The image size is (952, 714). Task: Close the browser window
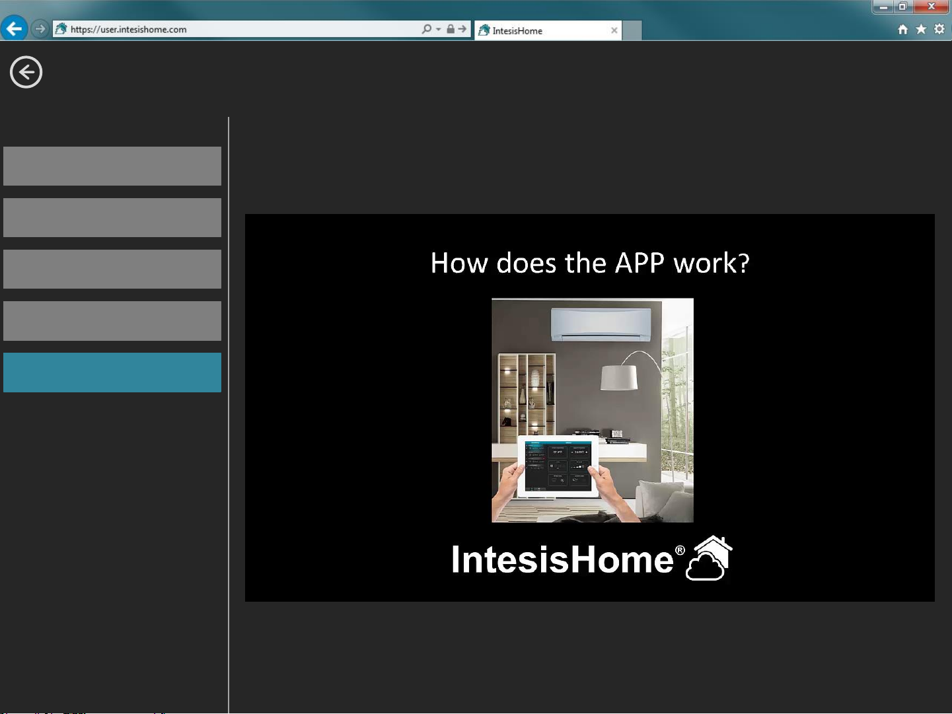[x=932, y=7]
